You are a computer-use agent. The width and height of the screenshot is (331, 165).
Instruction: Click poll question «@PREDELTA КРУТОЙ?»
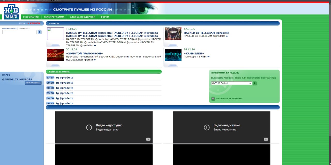[17, 79]
